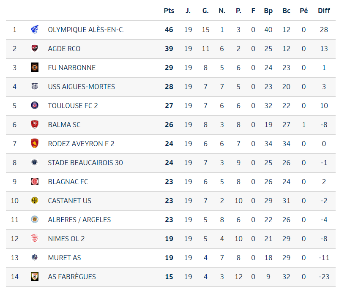Select the Nimes OL 2 crest
Image resolution: width=339 pixels, height=291 pixels.
[35, 239]
